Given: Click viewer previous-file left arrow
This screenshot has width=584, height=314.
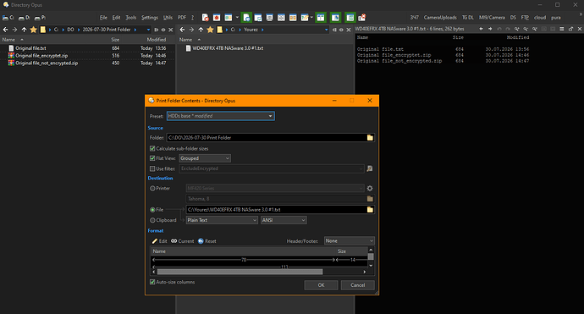Looking at the screenshot, I should 482,29.
